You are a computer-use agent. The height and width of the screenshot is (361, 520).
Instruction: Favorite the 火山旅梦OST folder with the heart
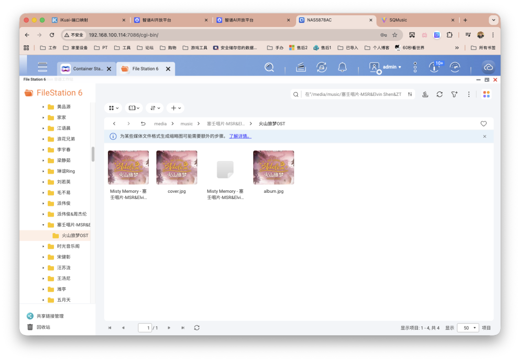coord(483,123)
